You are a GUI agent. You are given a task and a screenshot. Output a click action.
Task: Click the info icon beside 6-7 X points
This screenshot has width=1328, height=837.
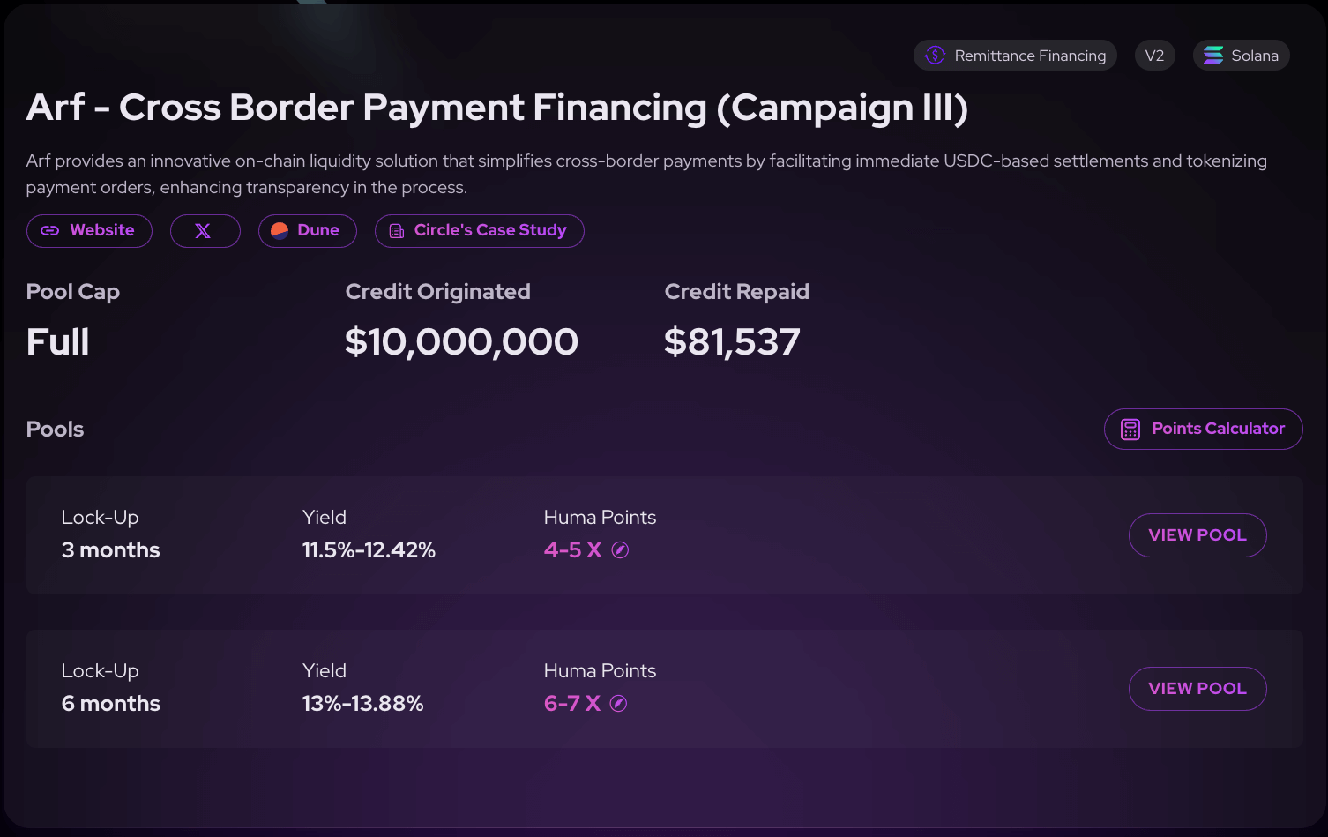[x=618, y=703]
